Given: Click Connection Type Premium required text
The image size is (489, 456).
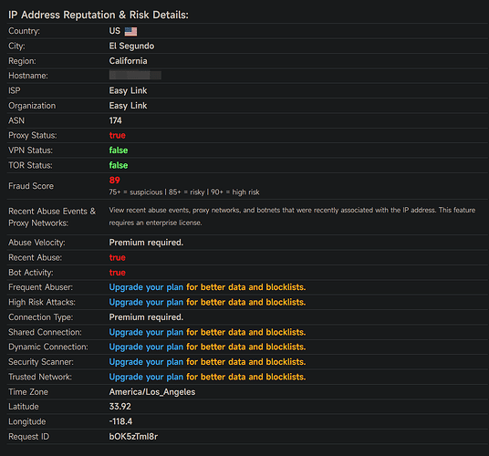Looking at the screenshot, I should tap(146, 317).
